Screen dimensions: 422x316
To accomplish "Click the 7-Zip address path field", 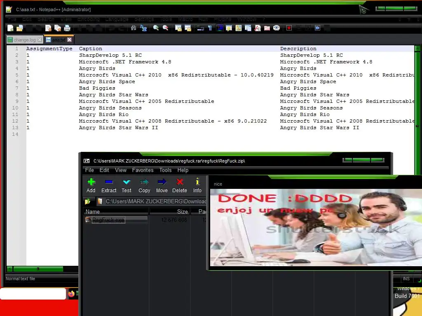I will pos(152,201).
